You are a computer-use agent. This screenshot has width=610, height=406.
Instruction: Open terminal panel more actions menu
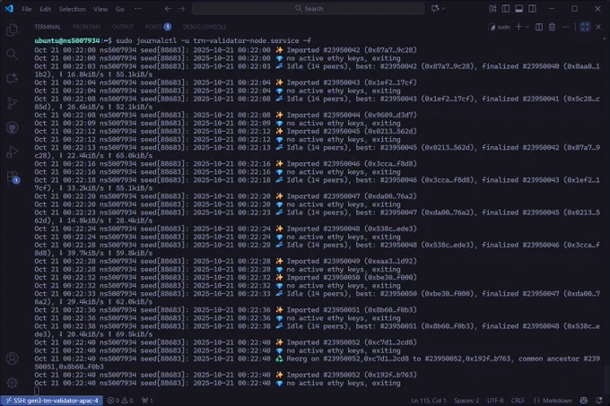[x=565, y=27]
